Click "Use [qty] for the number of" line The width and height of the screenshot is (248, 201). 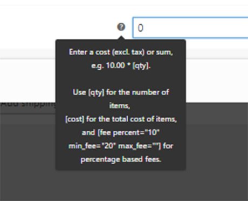coord(121,92)
